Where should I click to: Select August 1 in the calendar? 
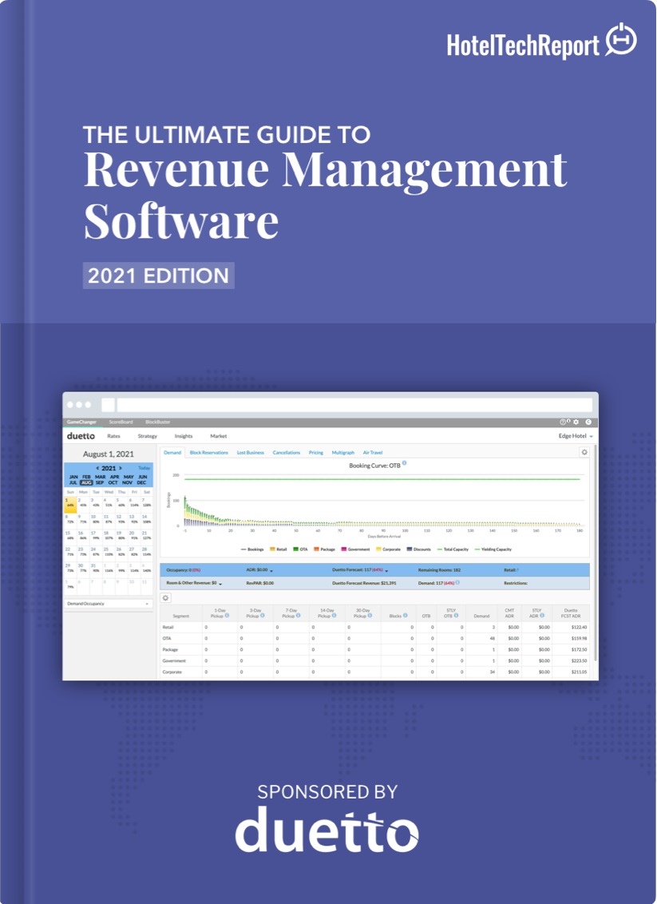tap(70, 505)
